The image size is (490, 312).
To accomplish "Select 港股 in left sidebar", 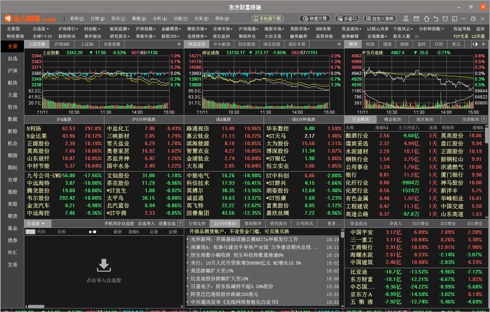I will [13, 192].
